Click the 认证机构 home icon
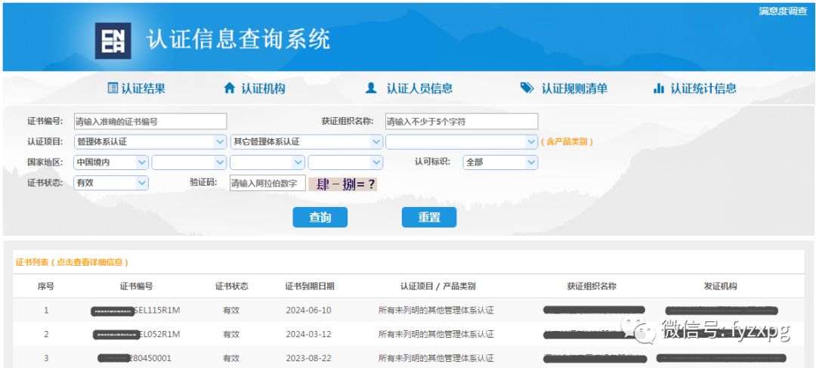 (x=230, y=88)
